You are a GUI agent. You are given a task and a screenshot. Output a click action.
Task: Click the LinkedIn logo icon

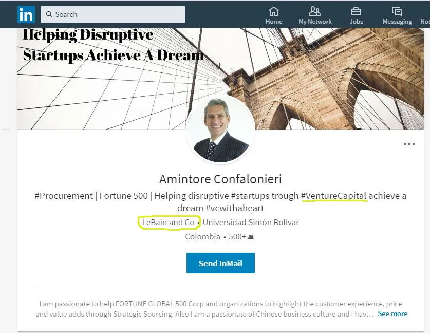(26, 14)
